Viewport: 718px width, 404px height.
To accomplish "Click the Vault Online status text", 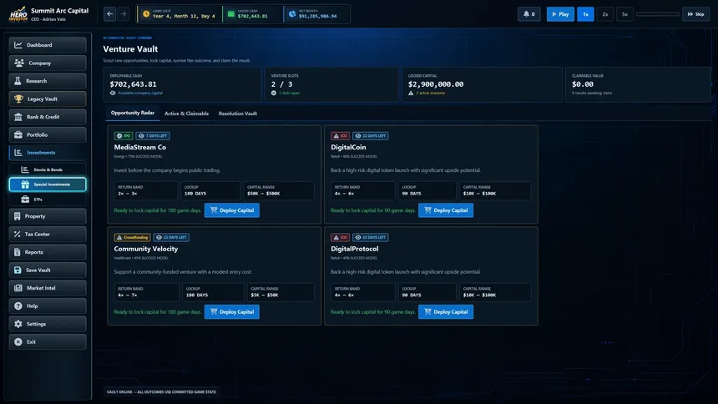I will click(161, 392).
